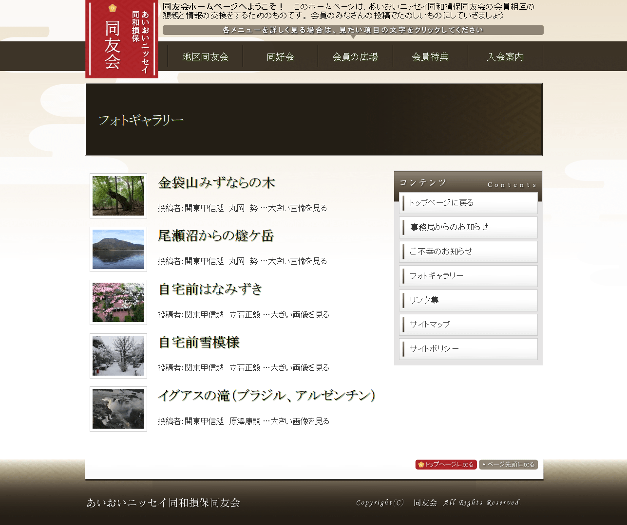Click 同友会ホームページへようこそ！ welcome text

[224, 6]
